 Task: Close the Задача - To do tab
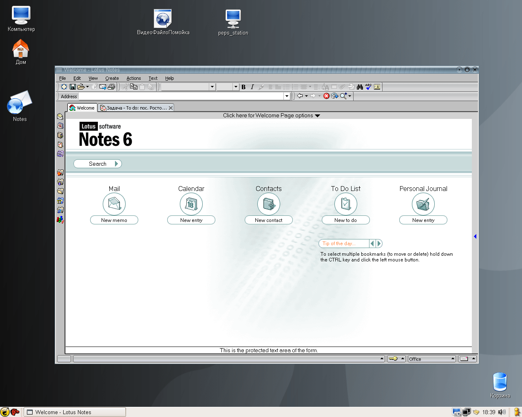[171, 108]
